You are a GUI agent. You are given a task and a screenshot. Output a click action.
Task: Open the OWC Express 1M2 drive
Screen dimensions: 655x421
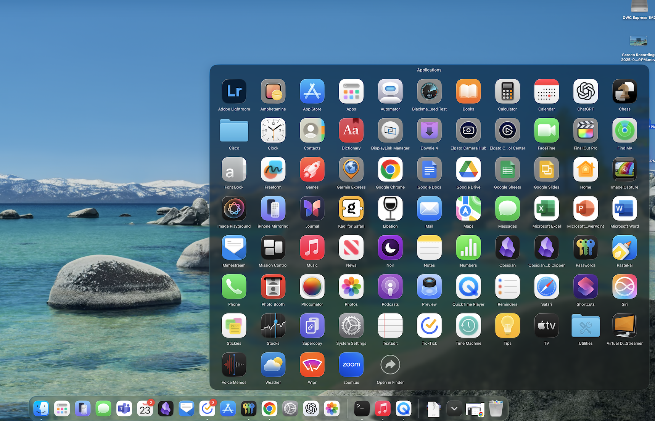click(x=639, y=6)
